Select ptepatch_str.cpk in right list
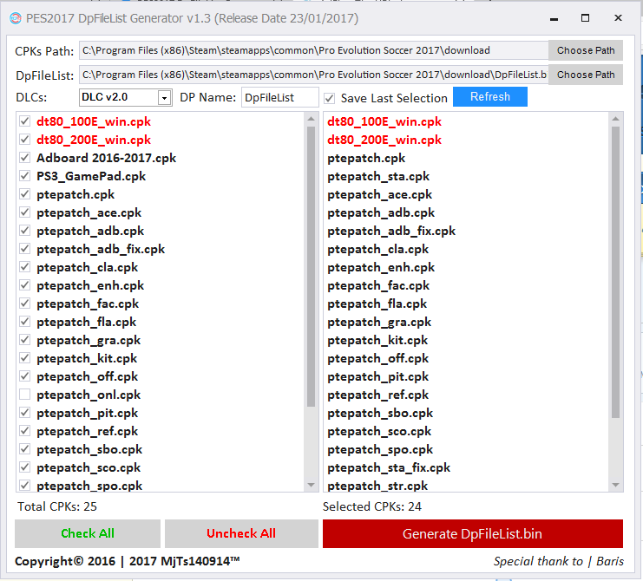The image size is (643, 581). point(377,486)
